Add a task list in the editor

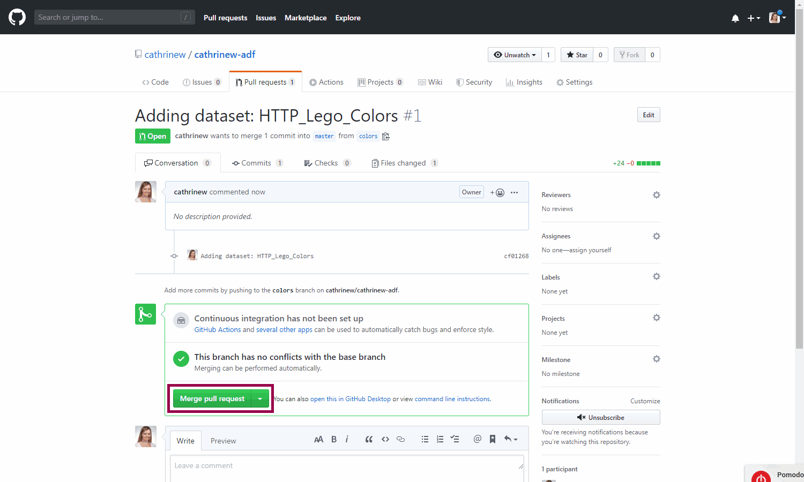455,440
